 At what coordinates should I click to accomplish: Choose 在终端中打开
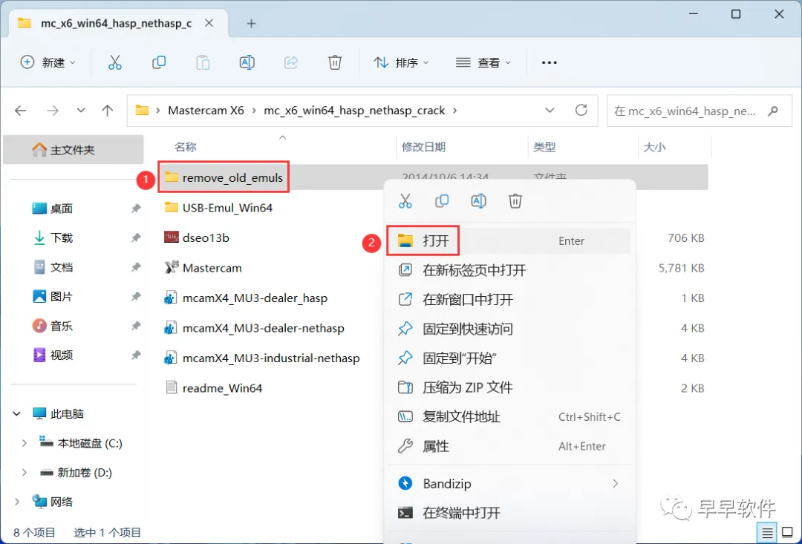[509, 513]
